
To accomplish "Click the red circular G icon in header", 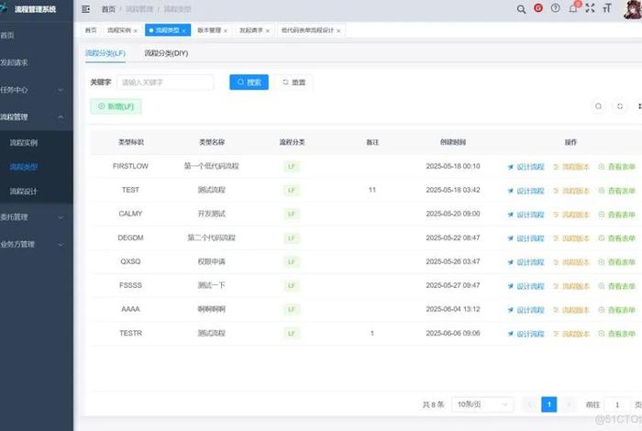I will 538,8.
